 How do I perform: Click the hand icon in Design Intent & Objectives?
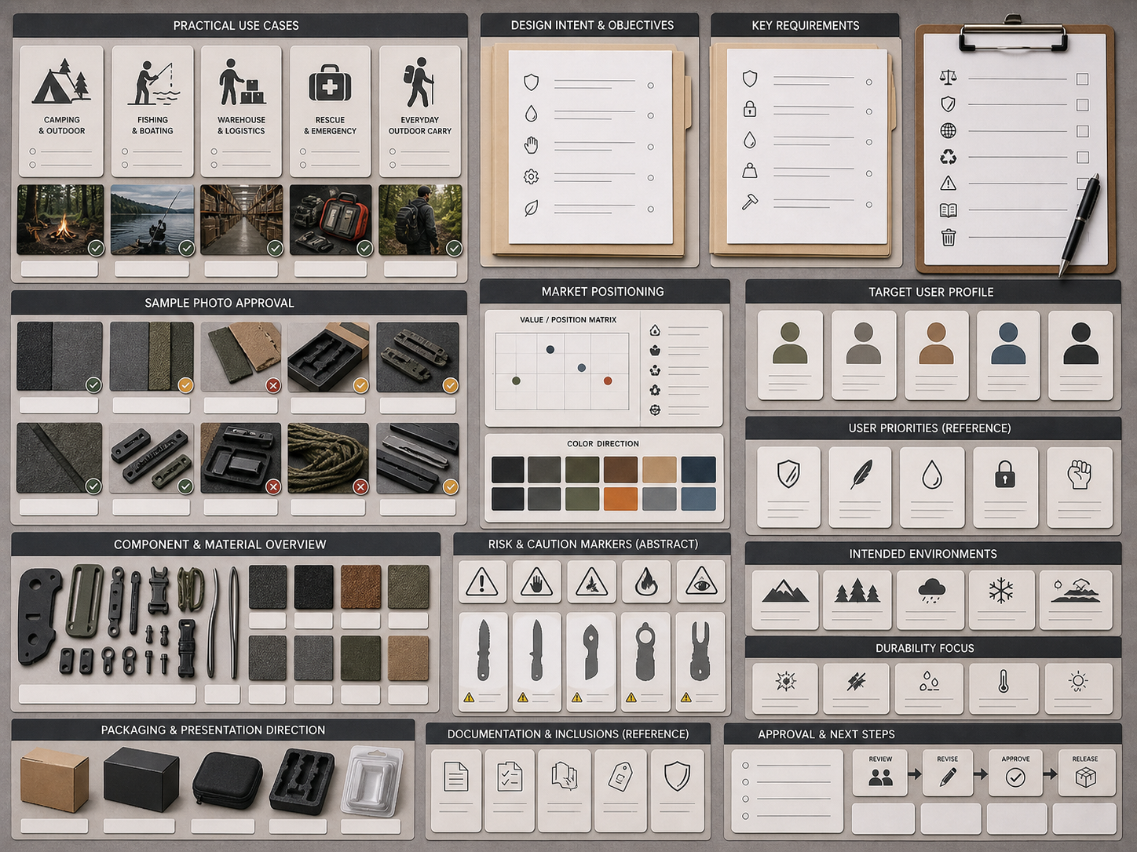click(532, 145)
